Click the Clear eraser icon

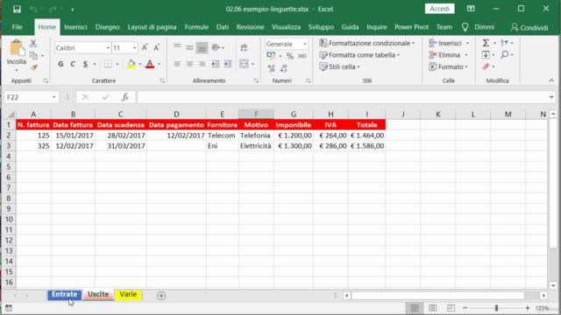(x=486, y=66)
